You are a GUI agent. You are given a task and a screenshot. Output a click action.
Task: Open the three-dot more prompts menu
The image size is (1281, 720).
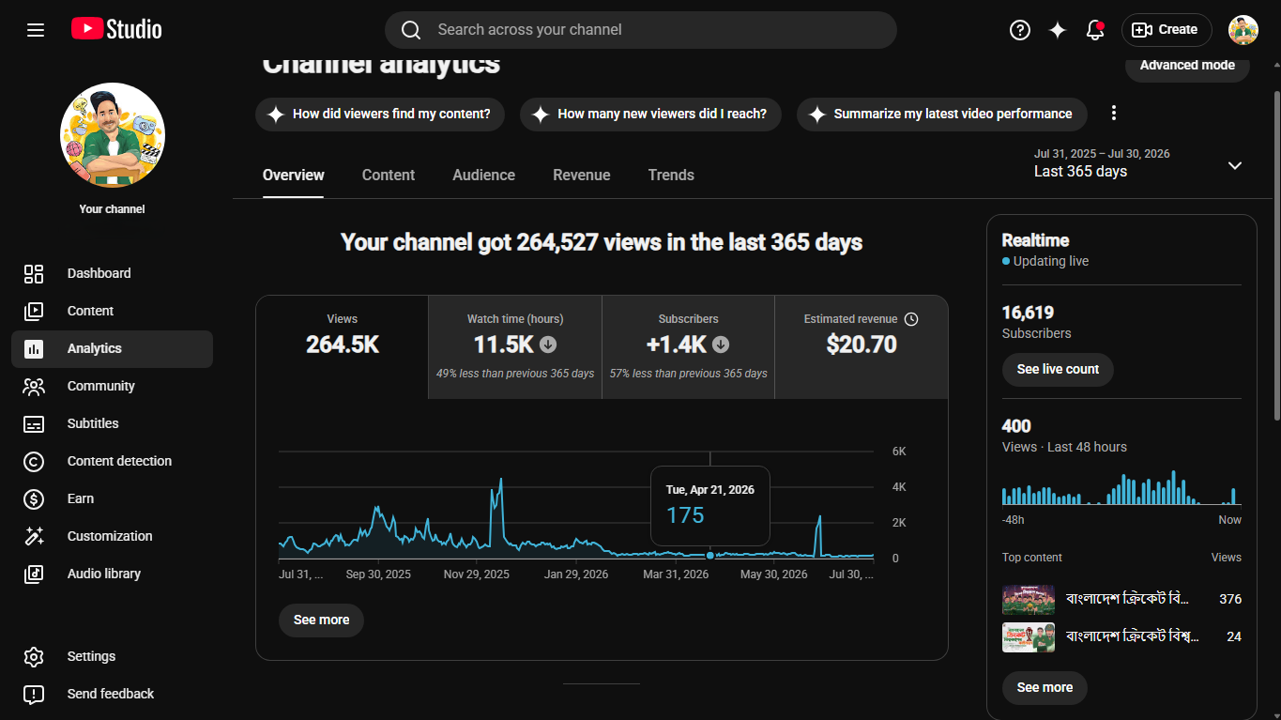(1114, 114)
